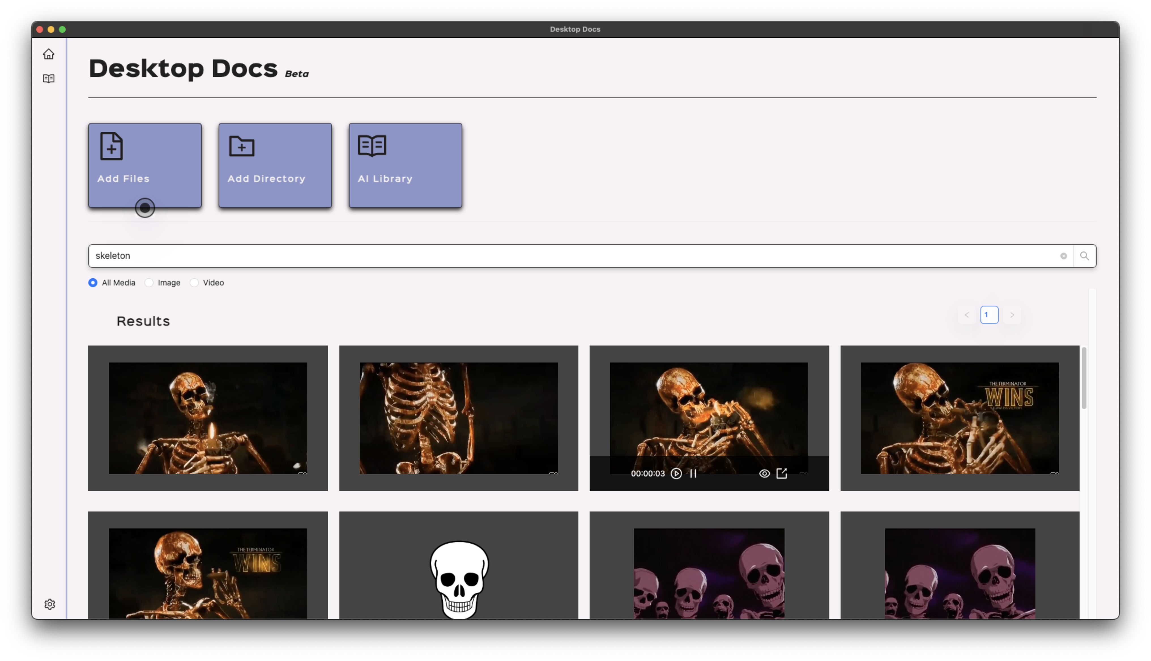Click the Add Directory folder icon

tap(242, 146)
